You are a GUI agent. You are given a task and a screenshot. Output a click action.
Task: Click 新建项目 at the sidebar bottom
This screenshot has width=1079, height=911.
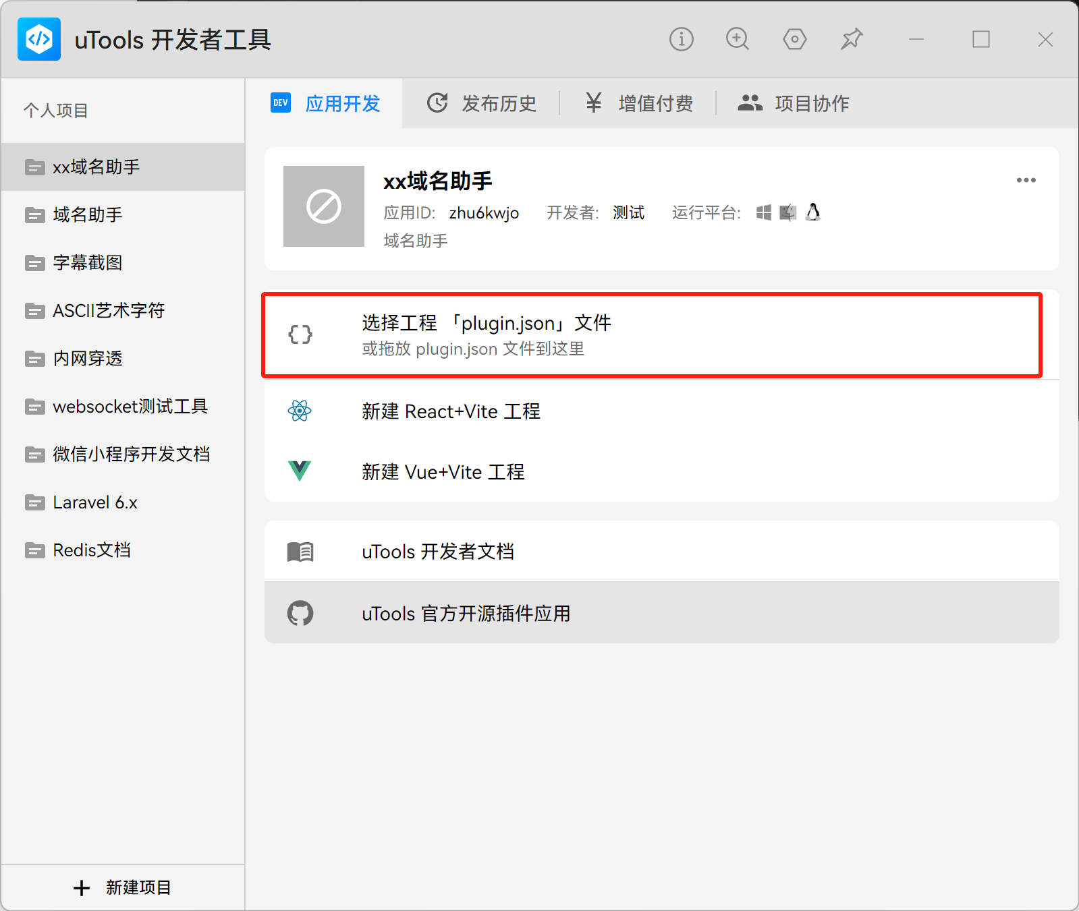coord(122,887)
